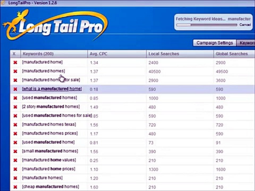255x191 pixels.
Task: Remove [small manufactured homes] with red X
Action: click(x=15, y=151)
